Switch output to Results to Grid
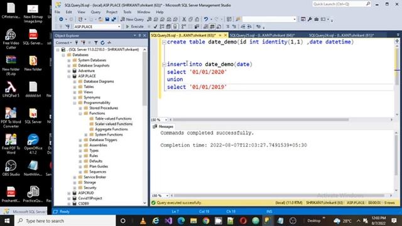402x226 pixels. [x=212, y=26]
